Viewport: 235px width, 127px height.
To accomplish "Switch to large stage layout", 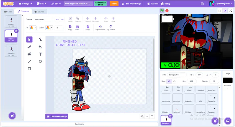I will 225,11.
